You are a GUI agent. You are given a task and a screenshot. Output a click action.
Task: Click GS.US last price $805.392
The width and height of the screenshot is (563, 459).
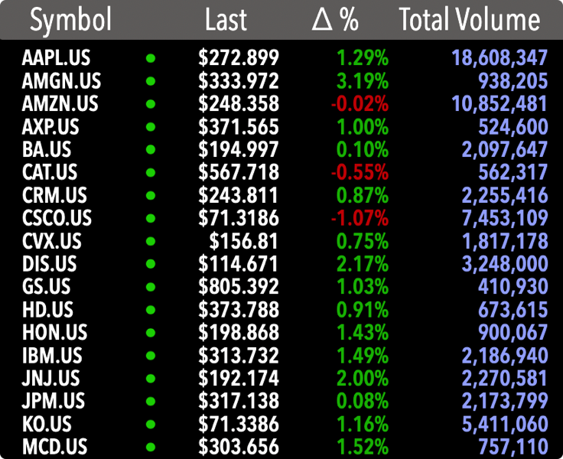coord(239,287)
